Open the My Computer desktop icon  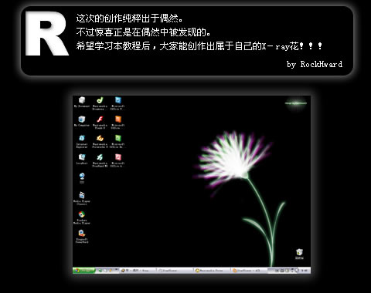82,121
